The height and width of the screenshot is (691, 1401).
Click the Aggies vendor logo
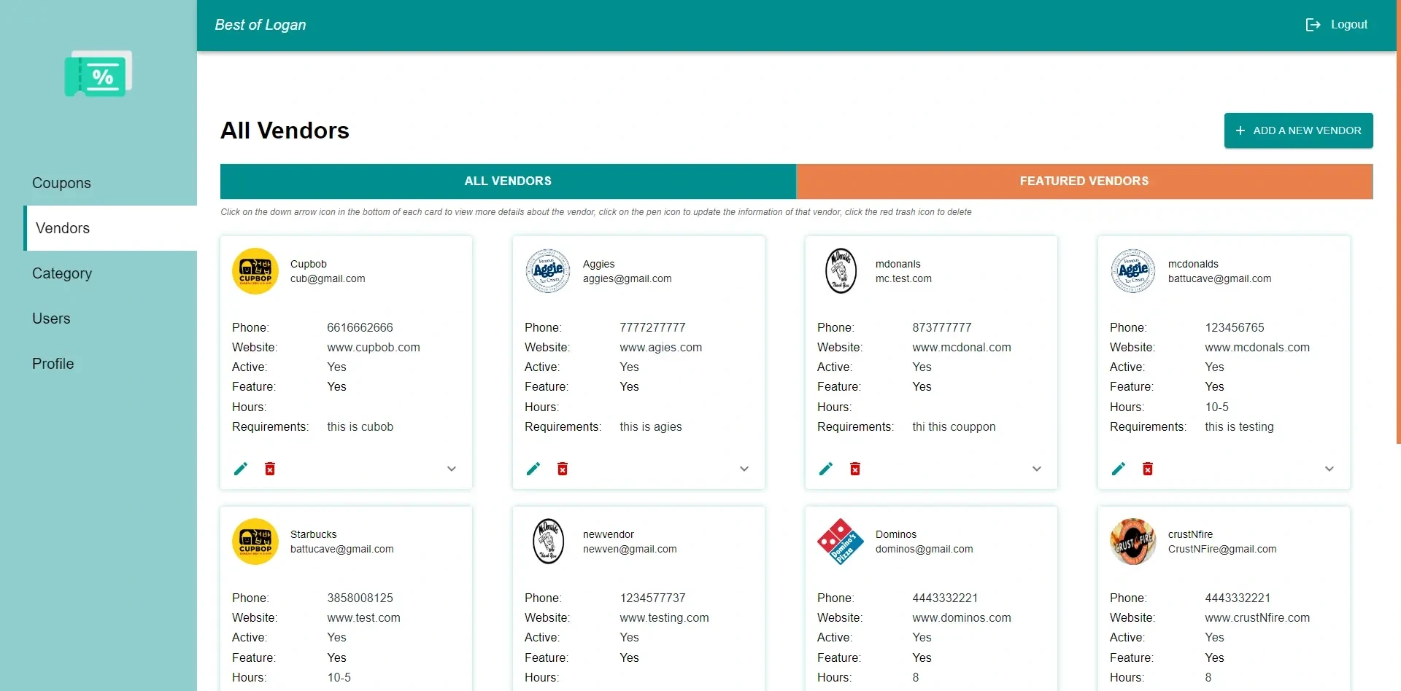548,271
